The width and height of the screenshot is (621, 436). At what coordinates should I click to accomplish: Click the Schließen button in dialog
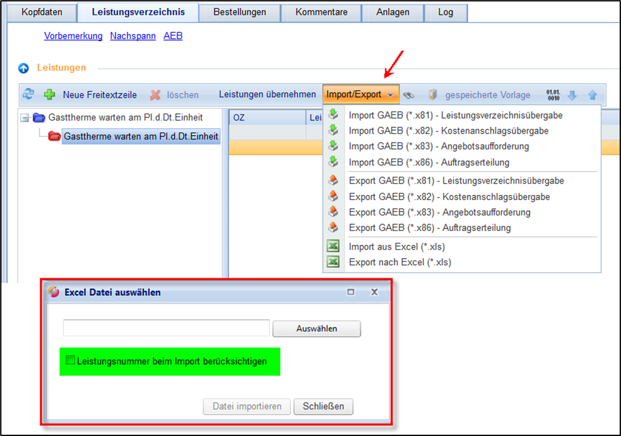click(x=323, y=406)
